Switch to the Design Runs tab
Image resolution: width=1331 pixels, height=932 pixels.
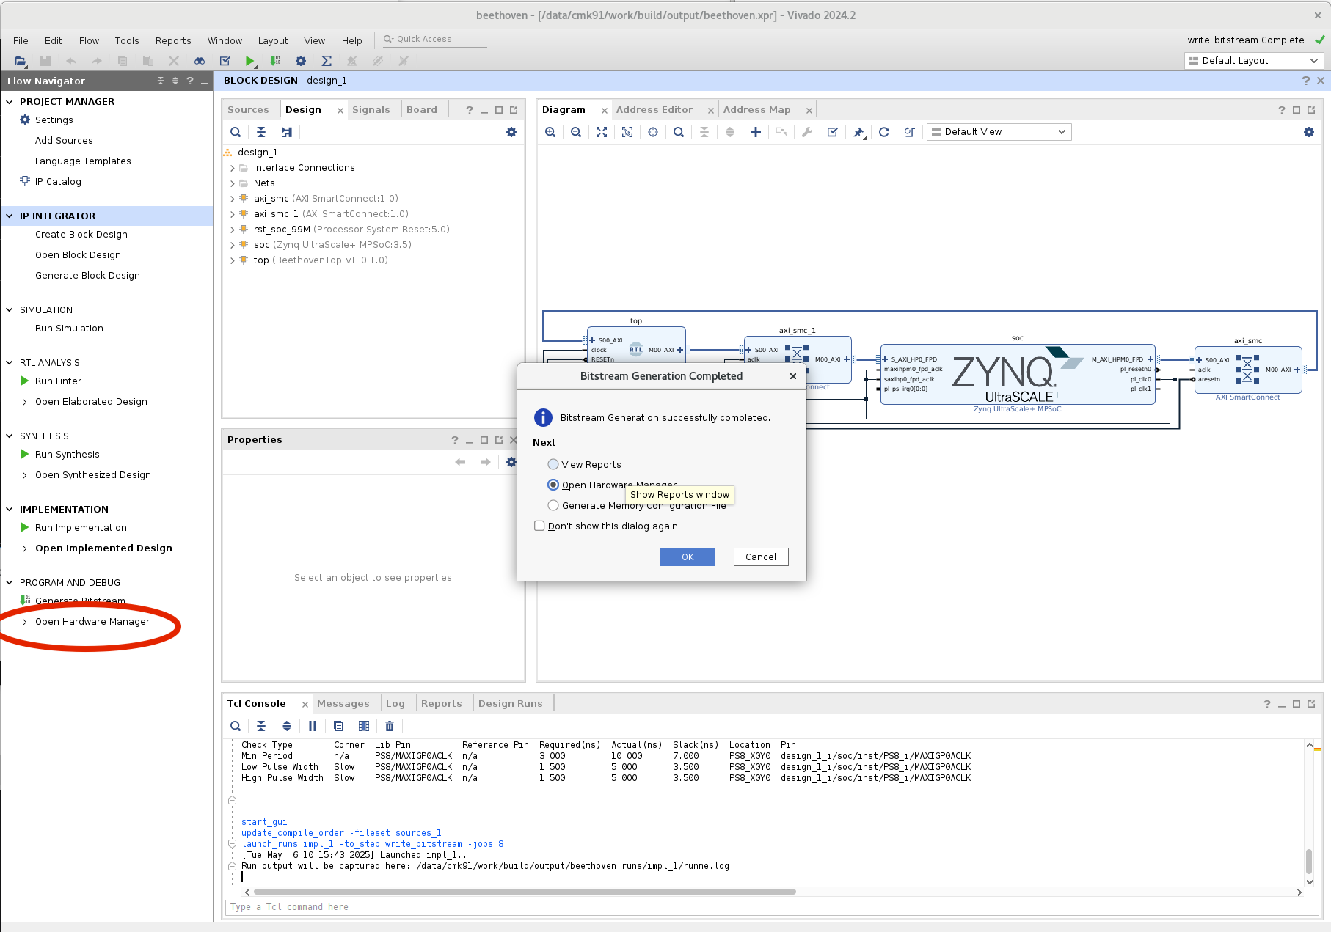(x=511, y=704)
